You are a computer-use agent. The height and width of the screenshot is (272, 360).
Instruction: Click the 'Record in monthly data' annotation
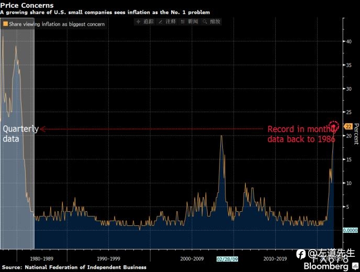coord(301,134)
